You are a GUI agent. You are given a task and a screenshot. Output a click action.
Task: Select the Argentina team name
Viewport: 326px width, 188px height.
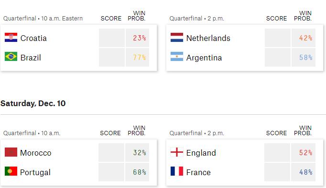pos(204,58)
